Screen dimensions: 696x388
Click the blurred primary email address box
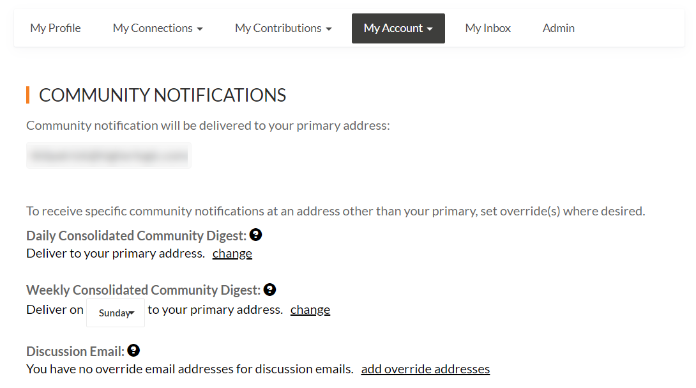coord(109,155)
